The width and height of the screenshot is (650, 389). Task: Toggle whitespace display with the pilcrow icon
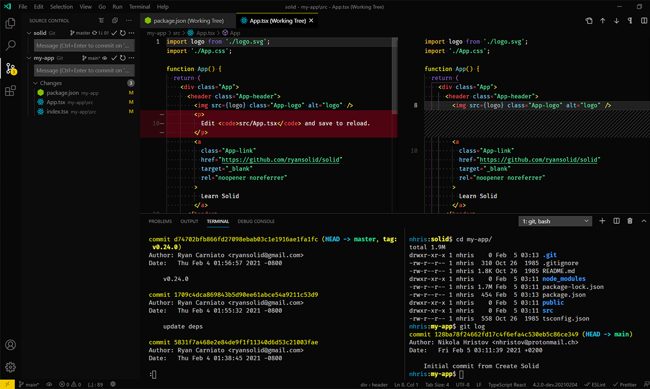pos(630,21)
